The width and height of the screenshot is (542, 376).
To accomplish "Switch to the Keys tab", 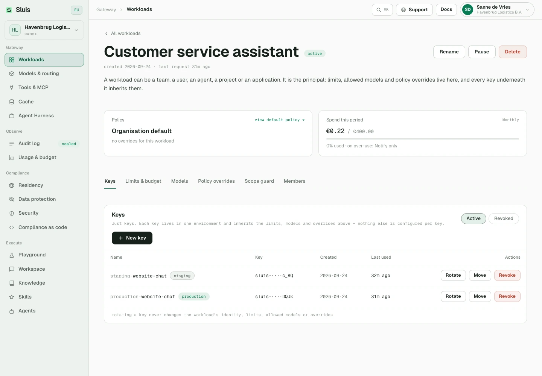I will pos(110,181).
